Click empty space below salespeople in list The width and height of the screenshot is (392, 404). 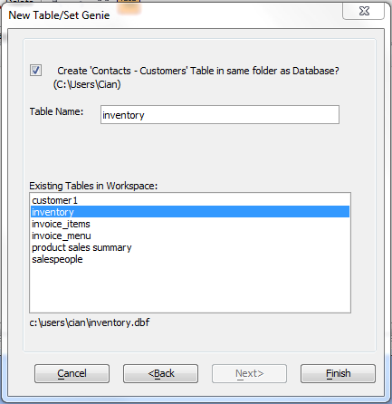(190, 288)
